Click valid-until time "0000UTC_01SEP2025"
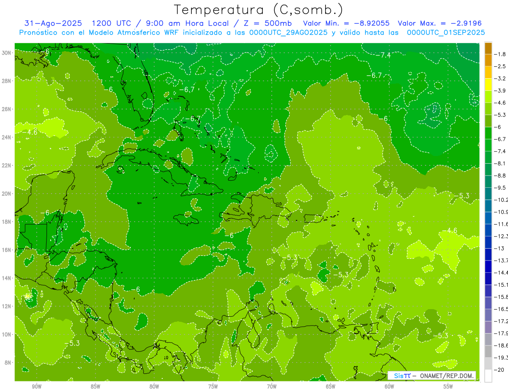Image resolution: width=508 pixels, height=392 pixels. [x=446, y=33]
